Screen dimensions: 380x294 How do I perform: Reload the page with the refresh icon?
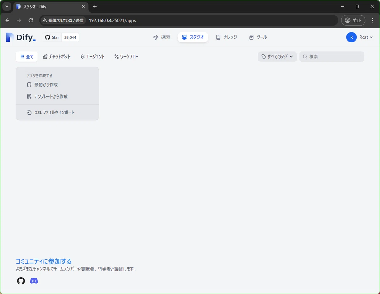[x=31, y=20]
